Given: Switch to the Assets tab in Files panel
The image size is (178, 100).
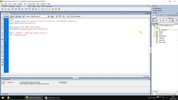Looking at the screenshot, I should tap(159, 16).
